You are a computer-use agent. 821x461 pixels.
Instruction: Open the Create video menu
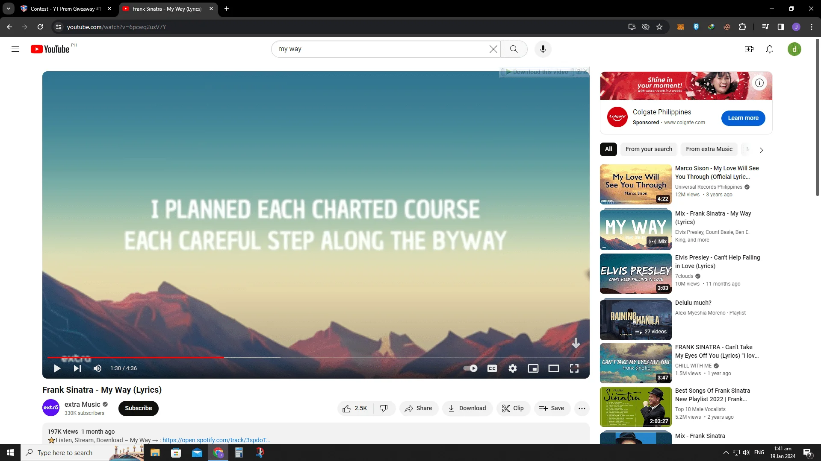(x=749, y=49)
